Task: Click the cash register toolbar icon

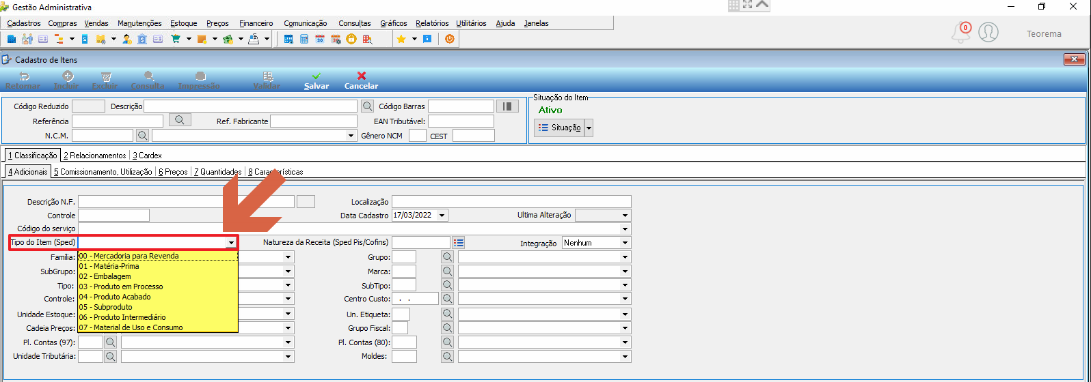Action: coord(254,39)
